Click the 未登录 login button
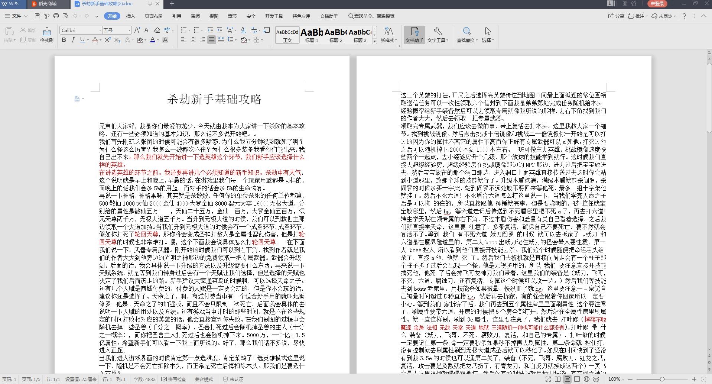 pyautogui.click(x=657, y=3)
